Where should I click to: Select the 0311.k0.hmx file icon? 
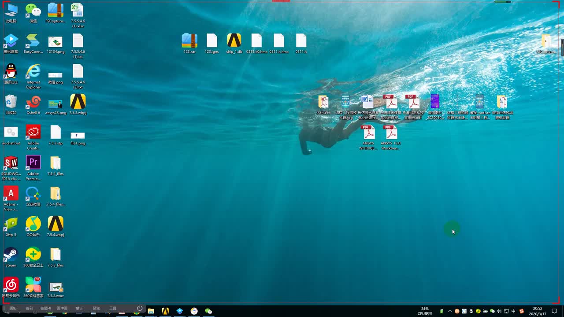click(x=256, y=43)
